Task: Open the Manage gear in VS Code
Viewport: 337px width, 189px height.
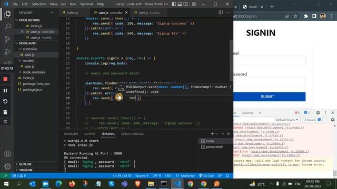Action: coord(7,166)
